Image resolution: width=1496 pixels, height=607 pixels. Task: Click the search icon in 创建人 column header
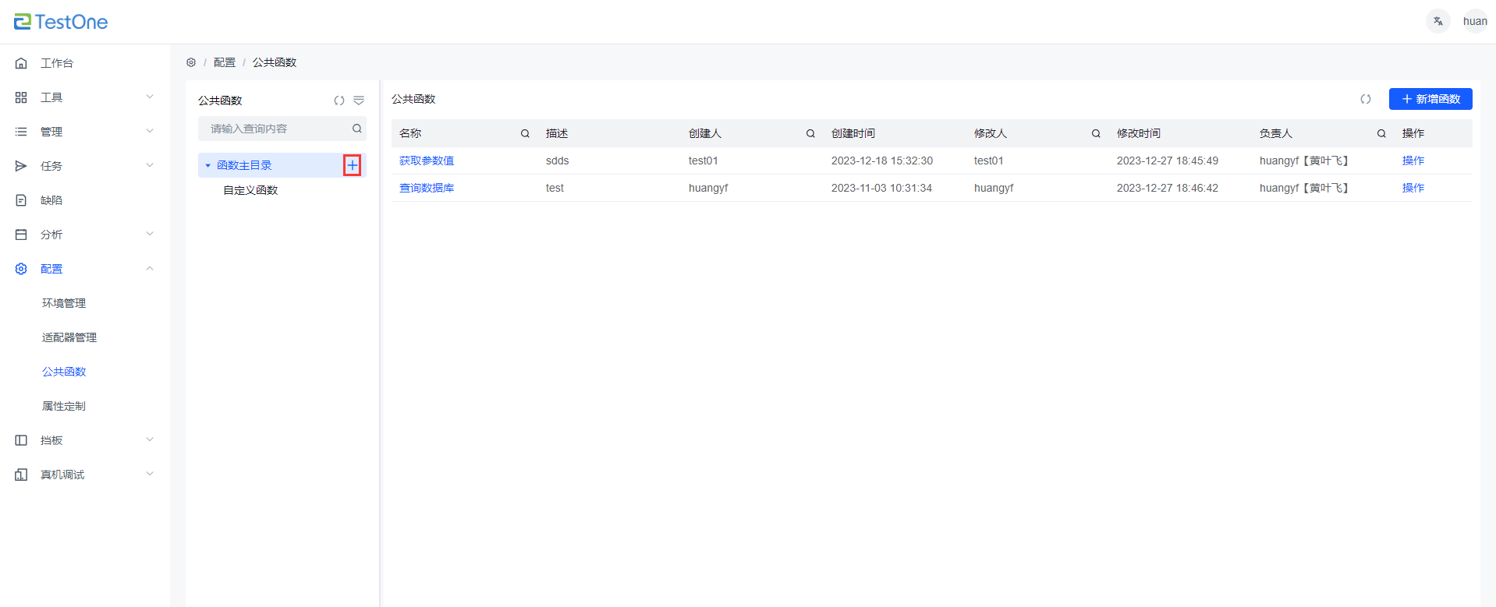(810, 133)
